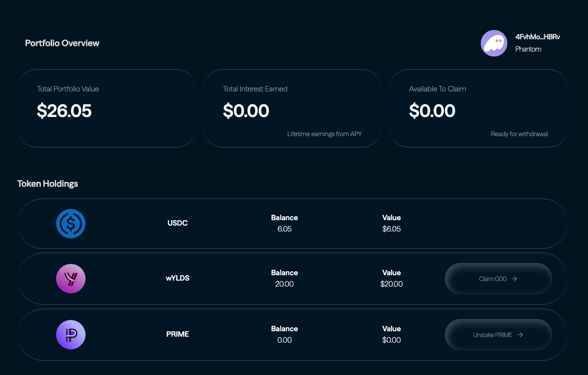Viewport: 588px width, 375px height.
Task: Click the wYLDS value of $20.00
Action: point(391,284)
